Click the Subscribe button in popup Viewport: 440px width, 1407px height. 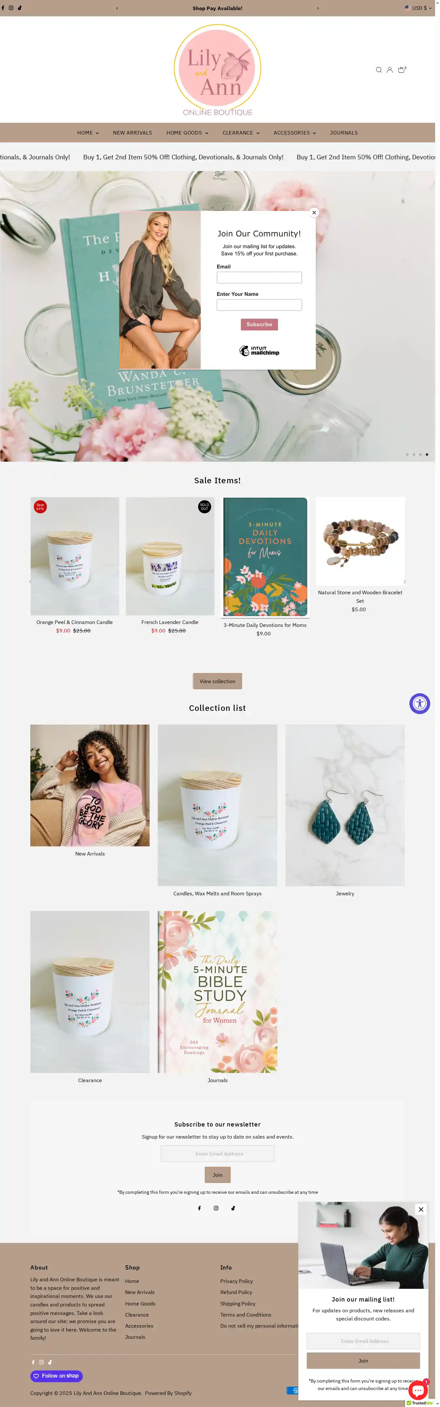pyautogui.click(x=259, y=325)
